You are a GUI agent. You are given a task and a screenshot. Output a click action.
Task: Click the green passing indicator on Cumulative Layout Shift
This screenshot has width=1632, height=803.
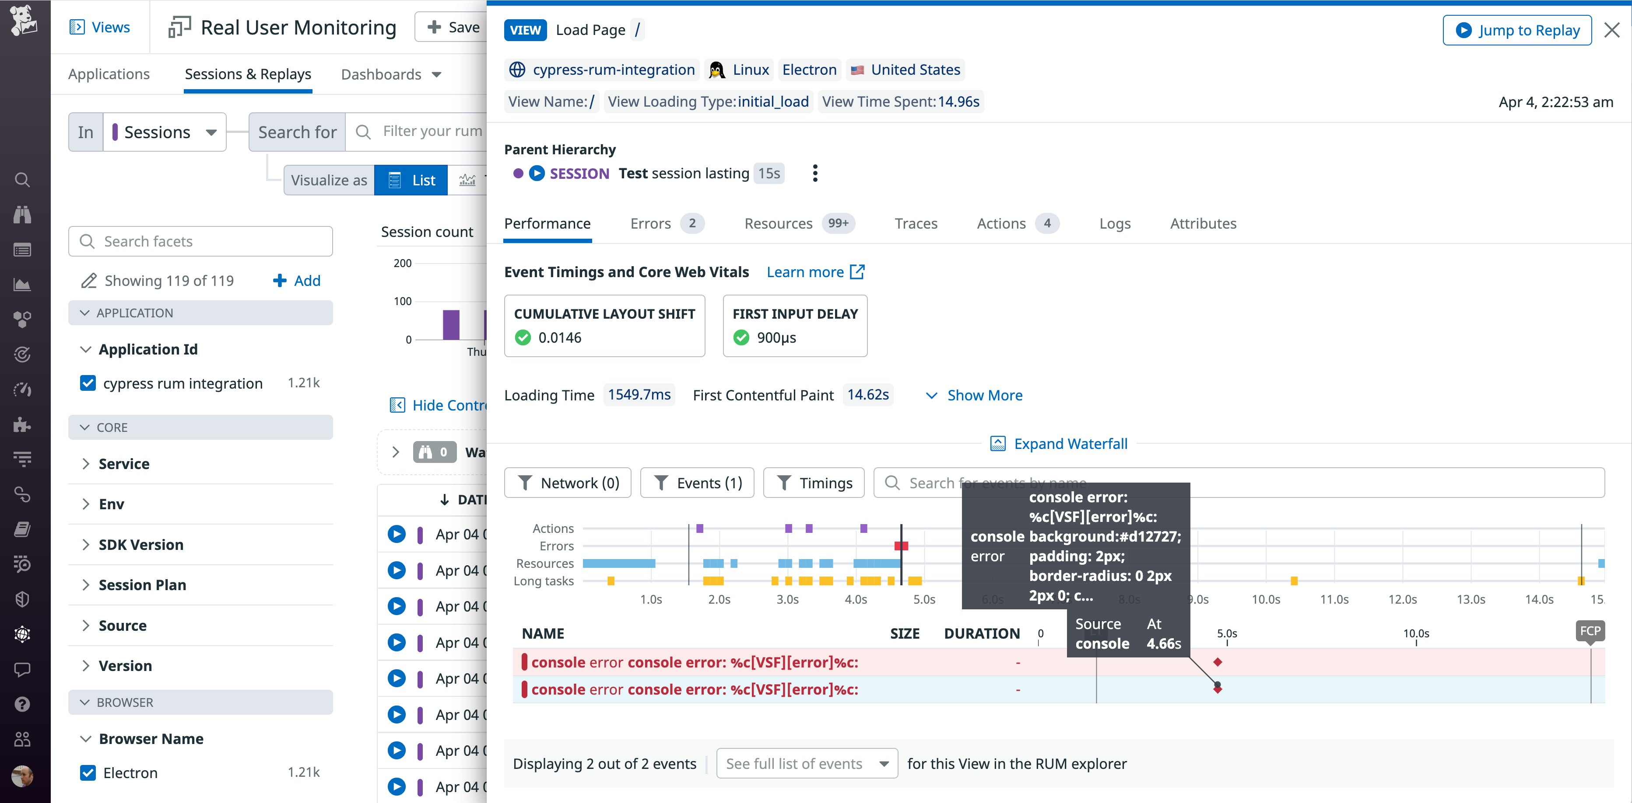coord(523,337)
